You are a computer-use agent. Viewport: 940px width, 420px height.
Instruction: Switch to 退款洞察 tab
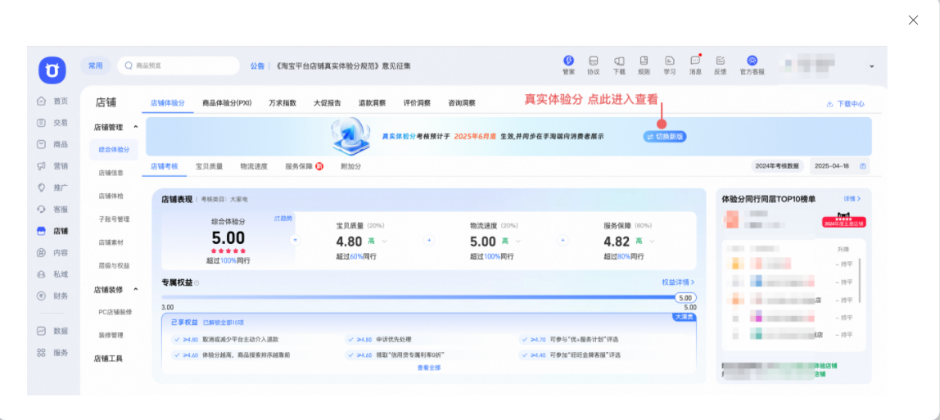(373, 103)
